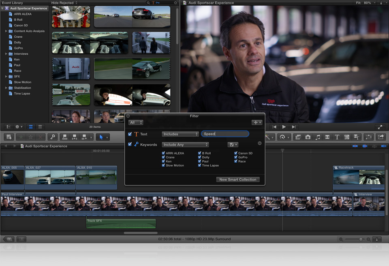Click the Unmark outlined star icon
This screenshot has height=266, width=389.
pyautogui.click(x=31, y=137)
